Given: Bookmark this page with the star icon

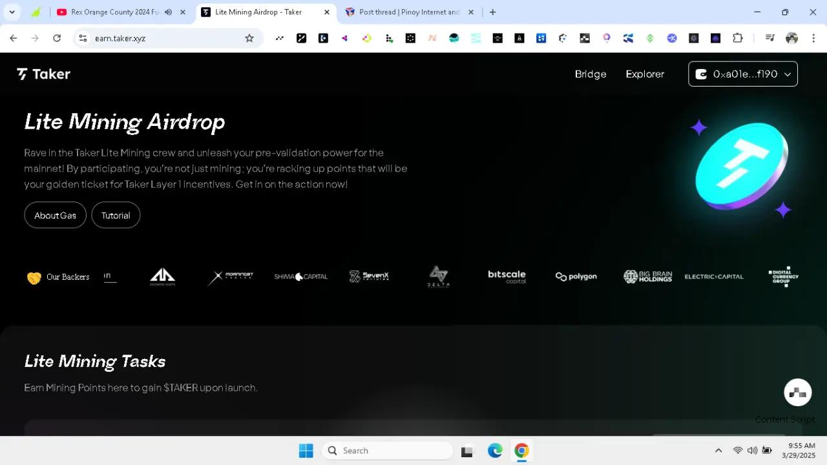Looking at the screenshot, I should click(249, 38).
